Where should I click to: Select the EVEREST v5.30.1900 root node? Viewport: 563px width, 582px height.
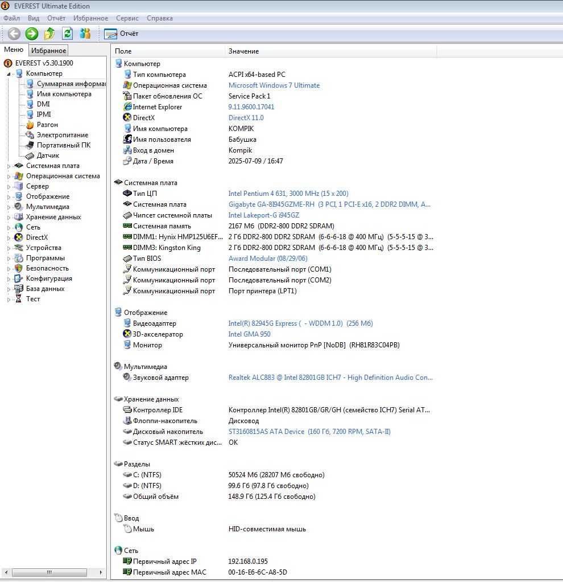[44, 63]
